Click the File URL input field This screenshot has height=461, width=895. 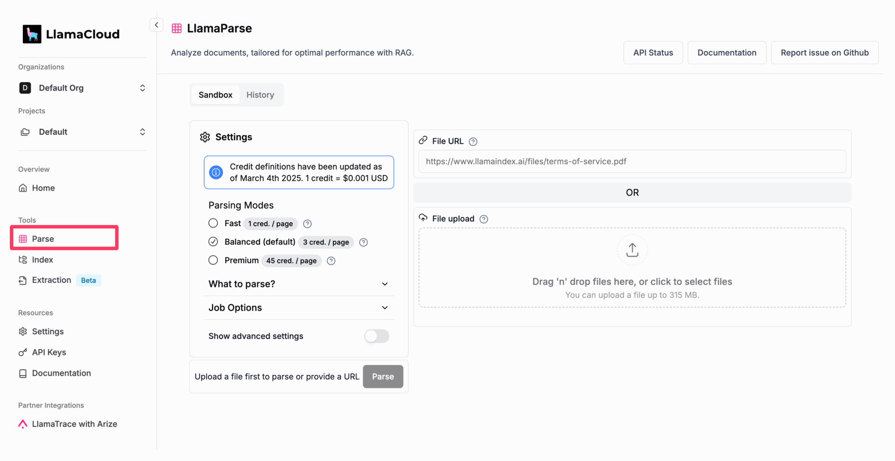click(632, 162)
